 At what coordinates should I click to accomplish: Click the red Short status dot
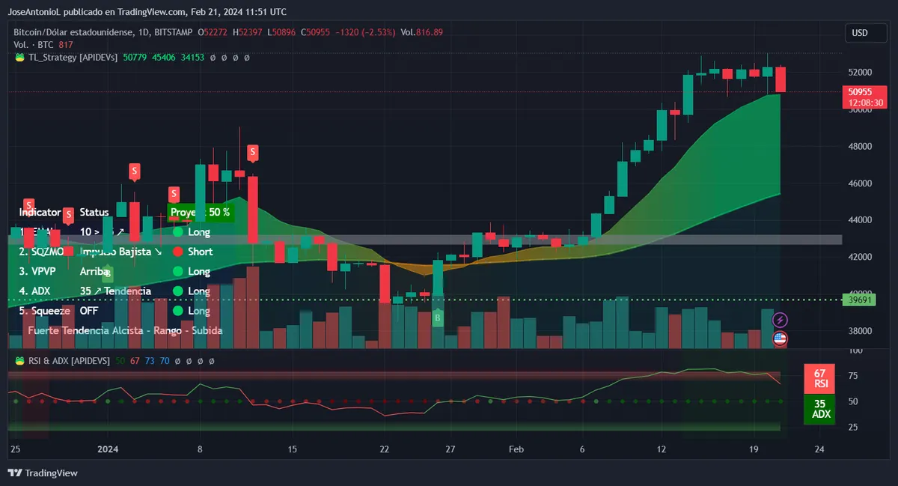coord(178,252)
